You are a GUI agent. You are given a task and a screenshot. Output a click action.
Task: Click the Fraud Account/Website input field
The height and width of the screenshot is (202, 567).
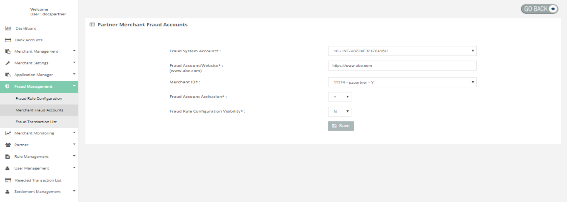402,66
